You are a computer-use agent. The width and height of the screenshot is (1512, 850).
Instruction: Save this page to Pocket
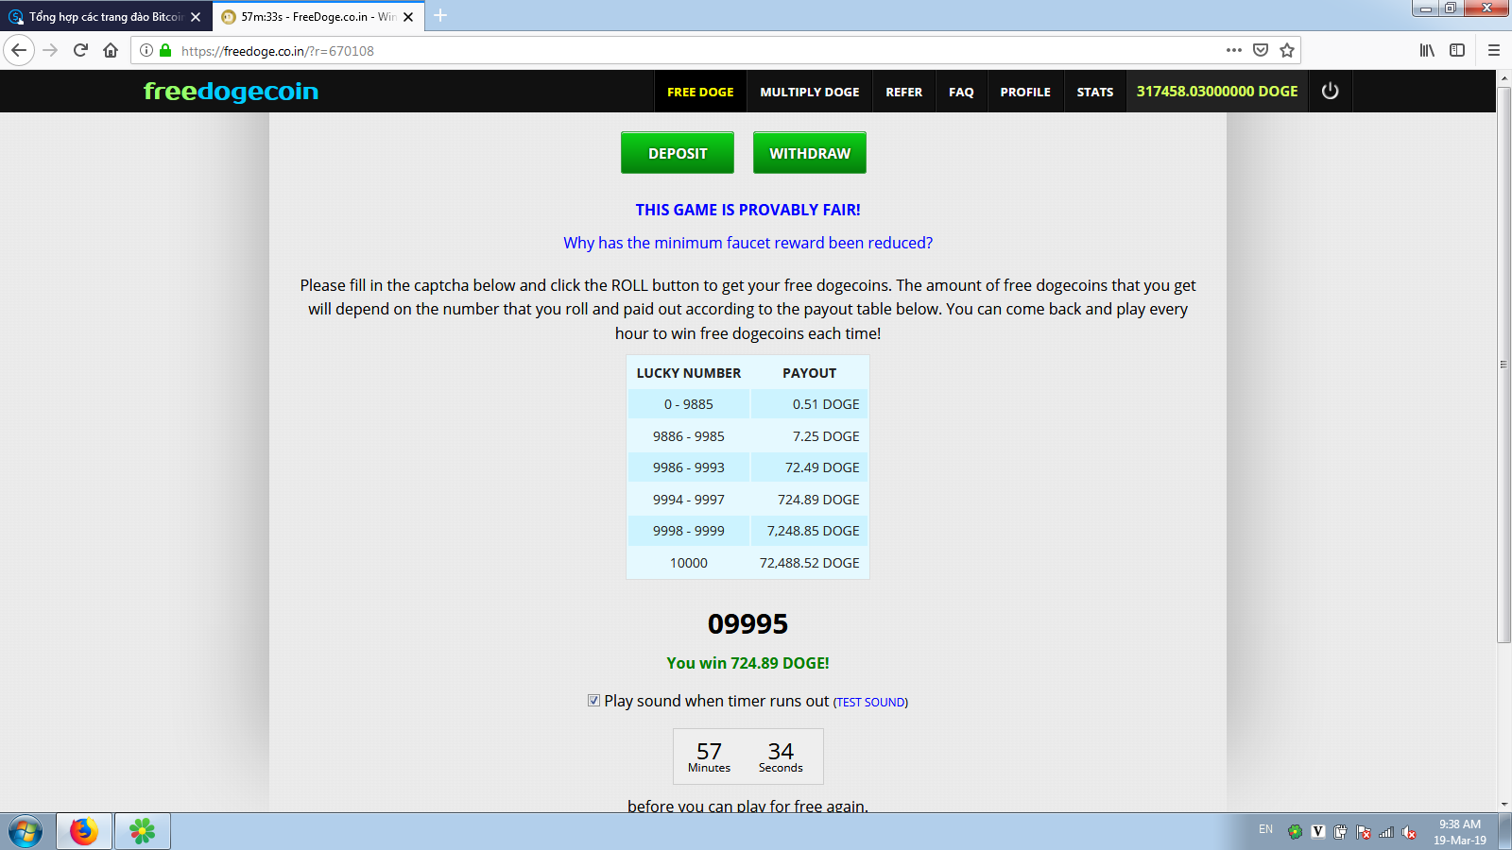pos(1261,50)
